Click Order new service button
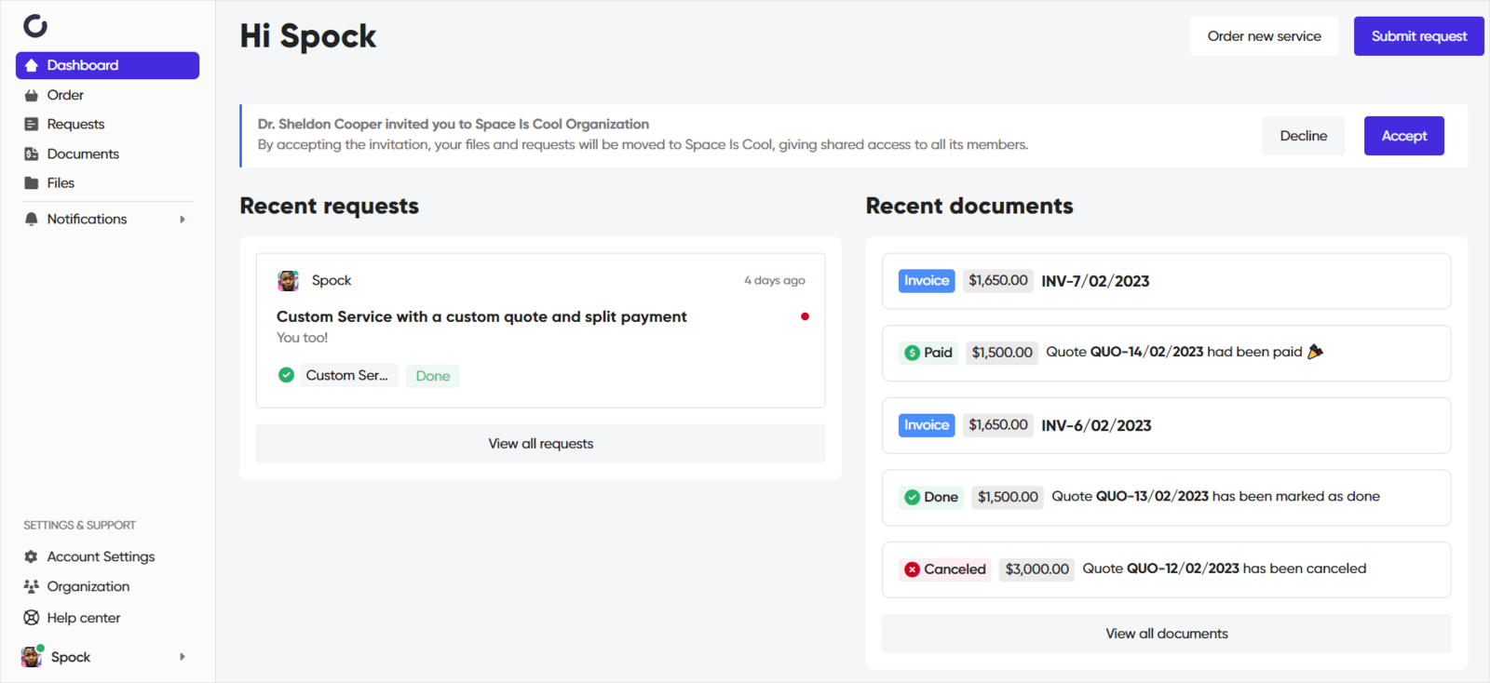The height and width of the screenshot is (683, 1490). click(1264, 36)
